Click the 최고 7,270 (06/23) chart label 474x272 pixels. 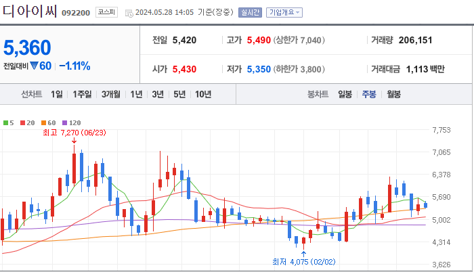[x=74, y=133]
